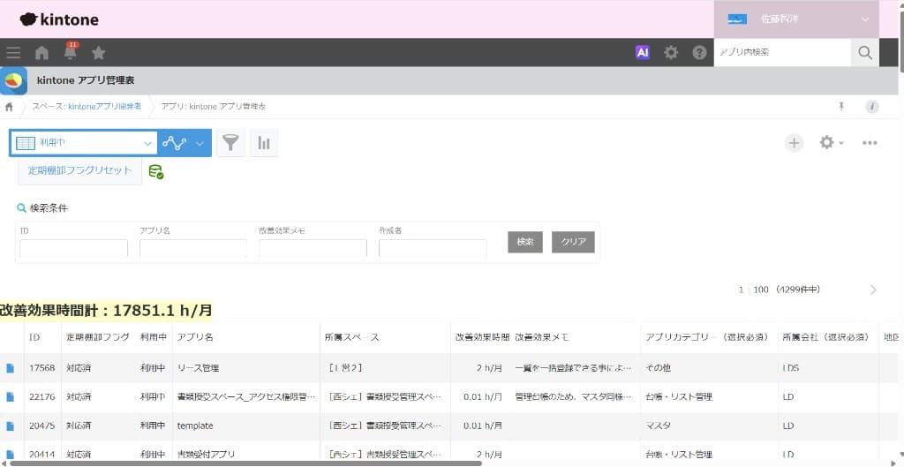Viewport: 904px width, 467px height.
Task: Open the options ellipsis menu
Action: coord(870,142)
